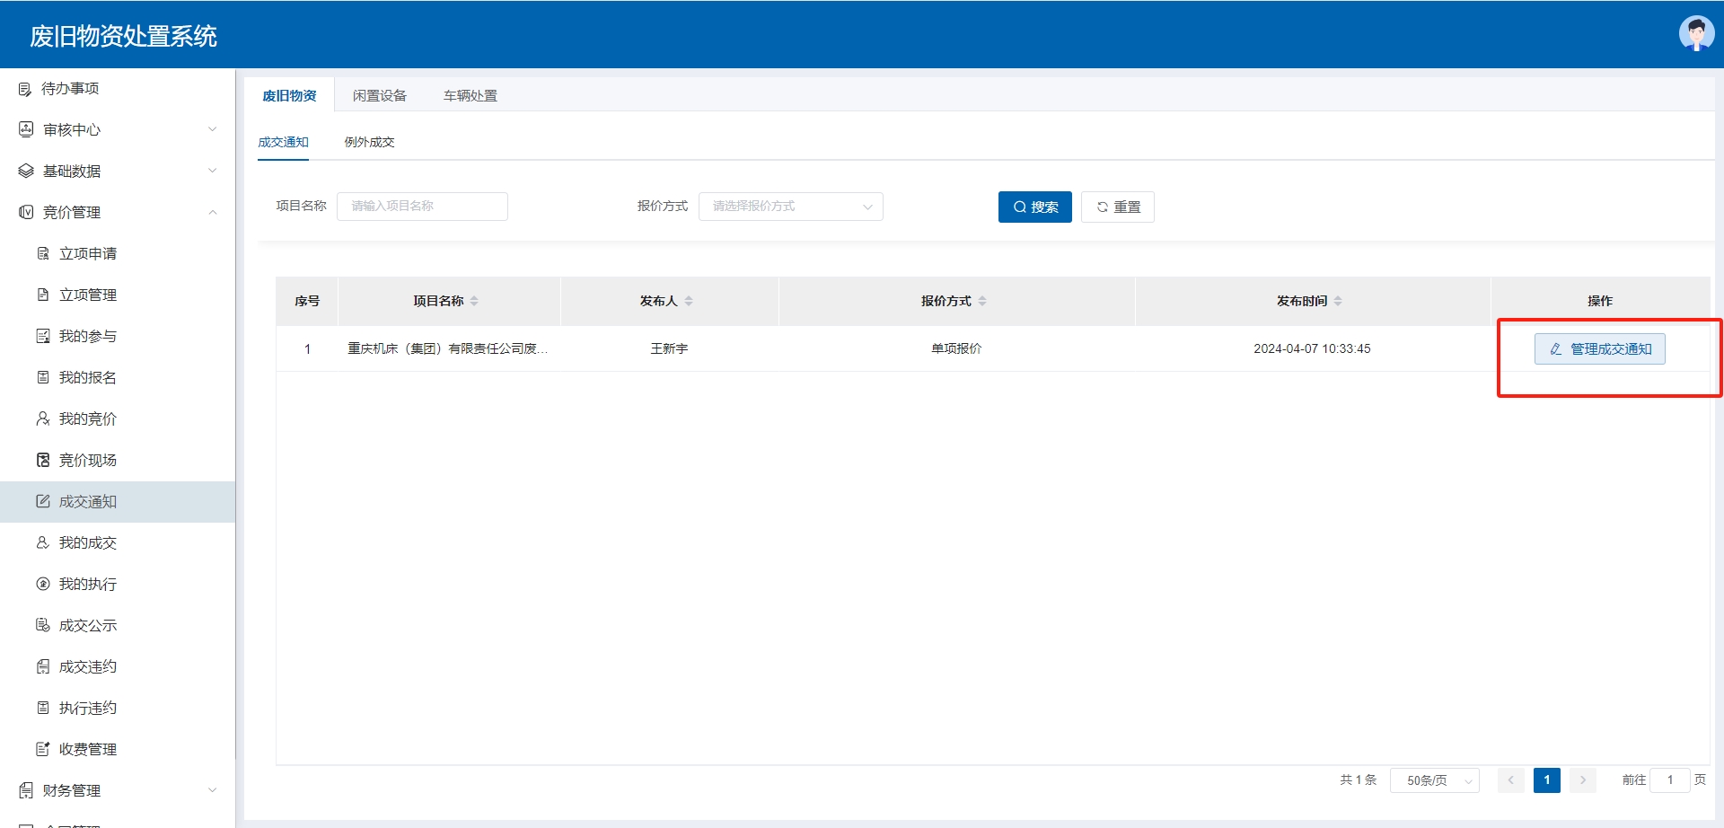Click the 竞价现场 menu icon
The image size is (1724, 828).
click(43, 460)
